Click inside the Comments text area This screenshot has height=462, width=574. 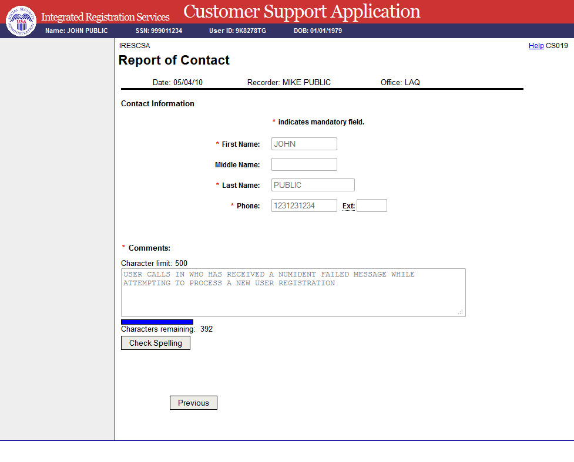(293, 292)
